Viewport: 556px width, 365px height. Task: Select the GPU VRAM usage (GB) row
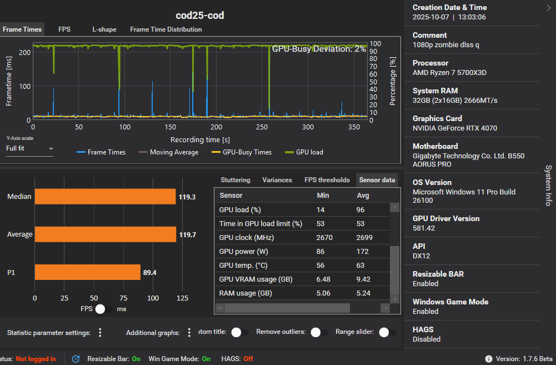coord(303,279)
